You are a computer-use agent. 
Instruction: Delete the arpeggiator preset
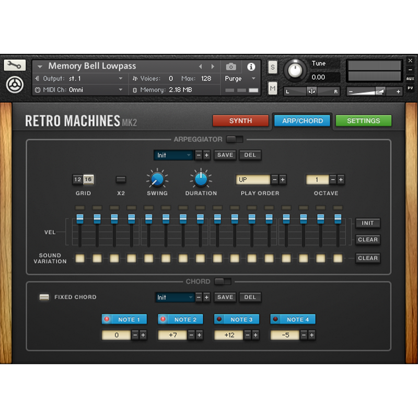point(250,155)
